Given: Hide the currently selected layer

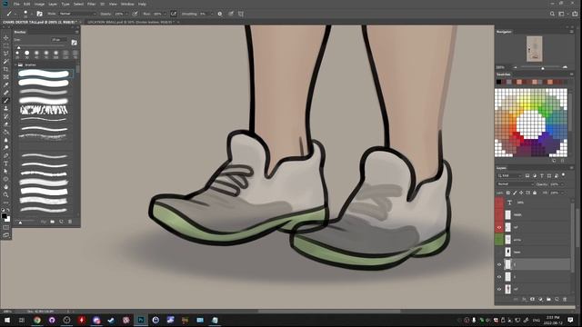Looking at the screenshot, I should coord(499,264).
